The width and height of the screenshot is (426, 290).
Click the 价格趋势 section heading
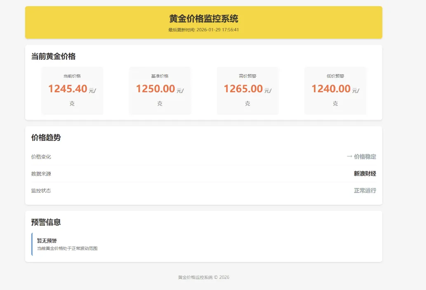point(45,138)
